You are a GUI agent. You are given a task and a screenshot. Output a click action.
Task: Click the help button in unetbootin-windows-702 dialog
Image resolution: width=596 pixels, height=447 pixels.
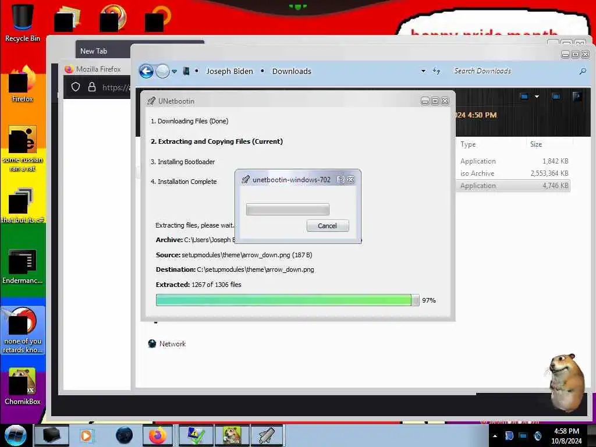point(341,179)
